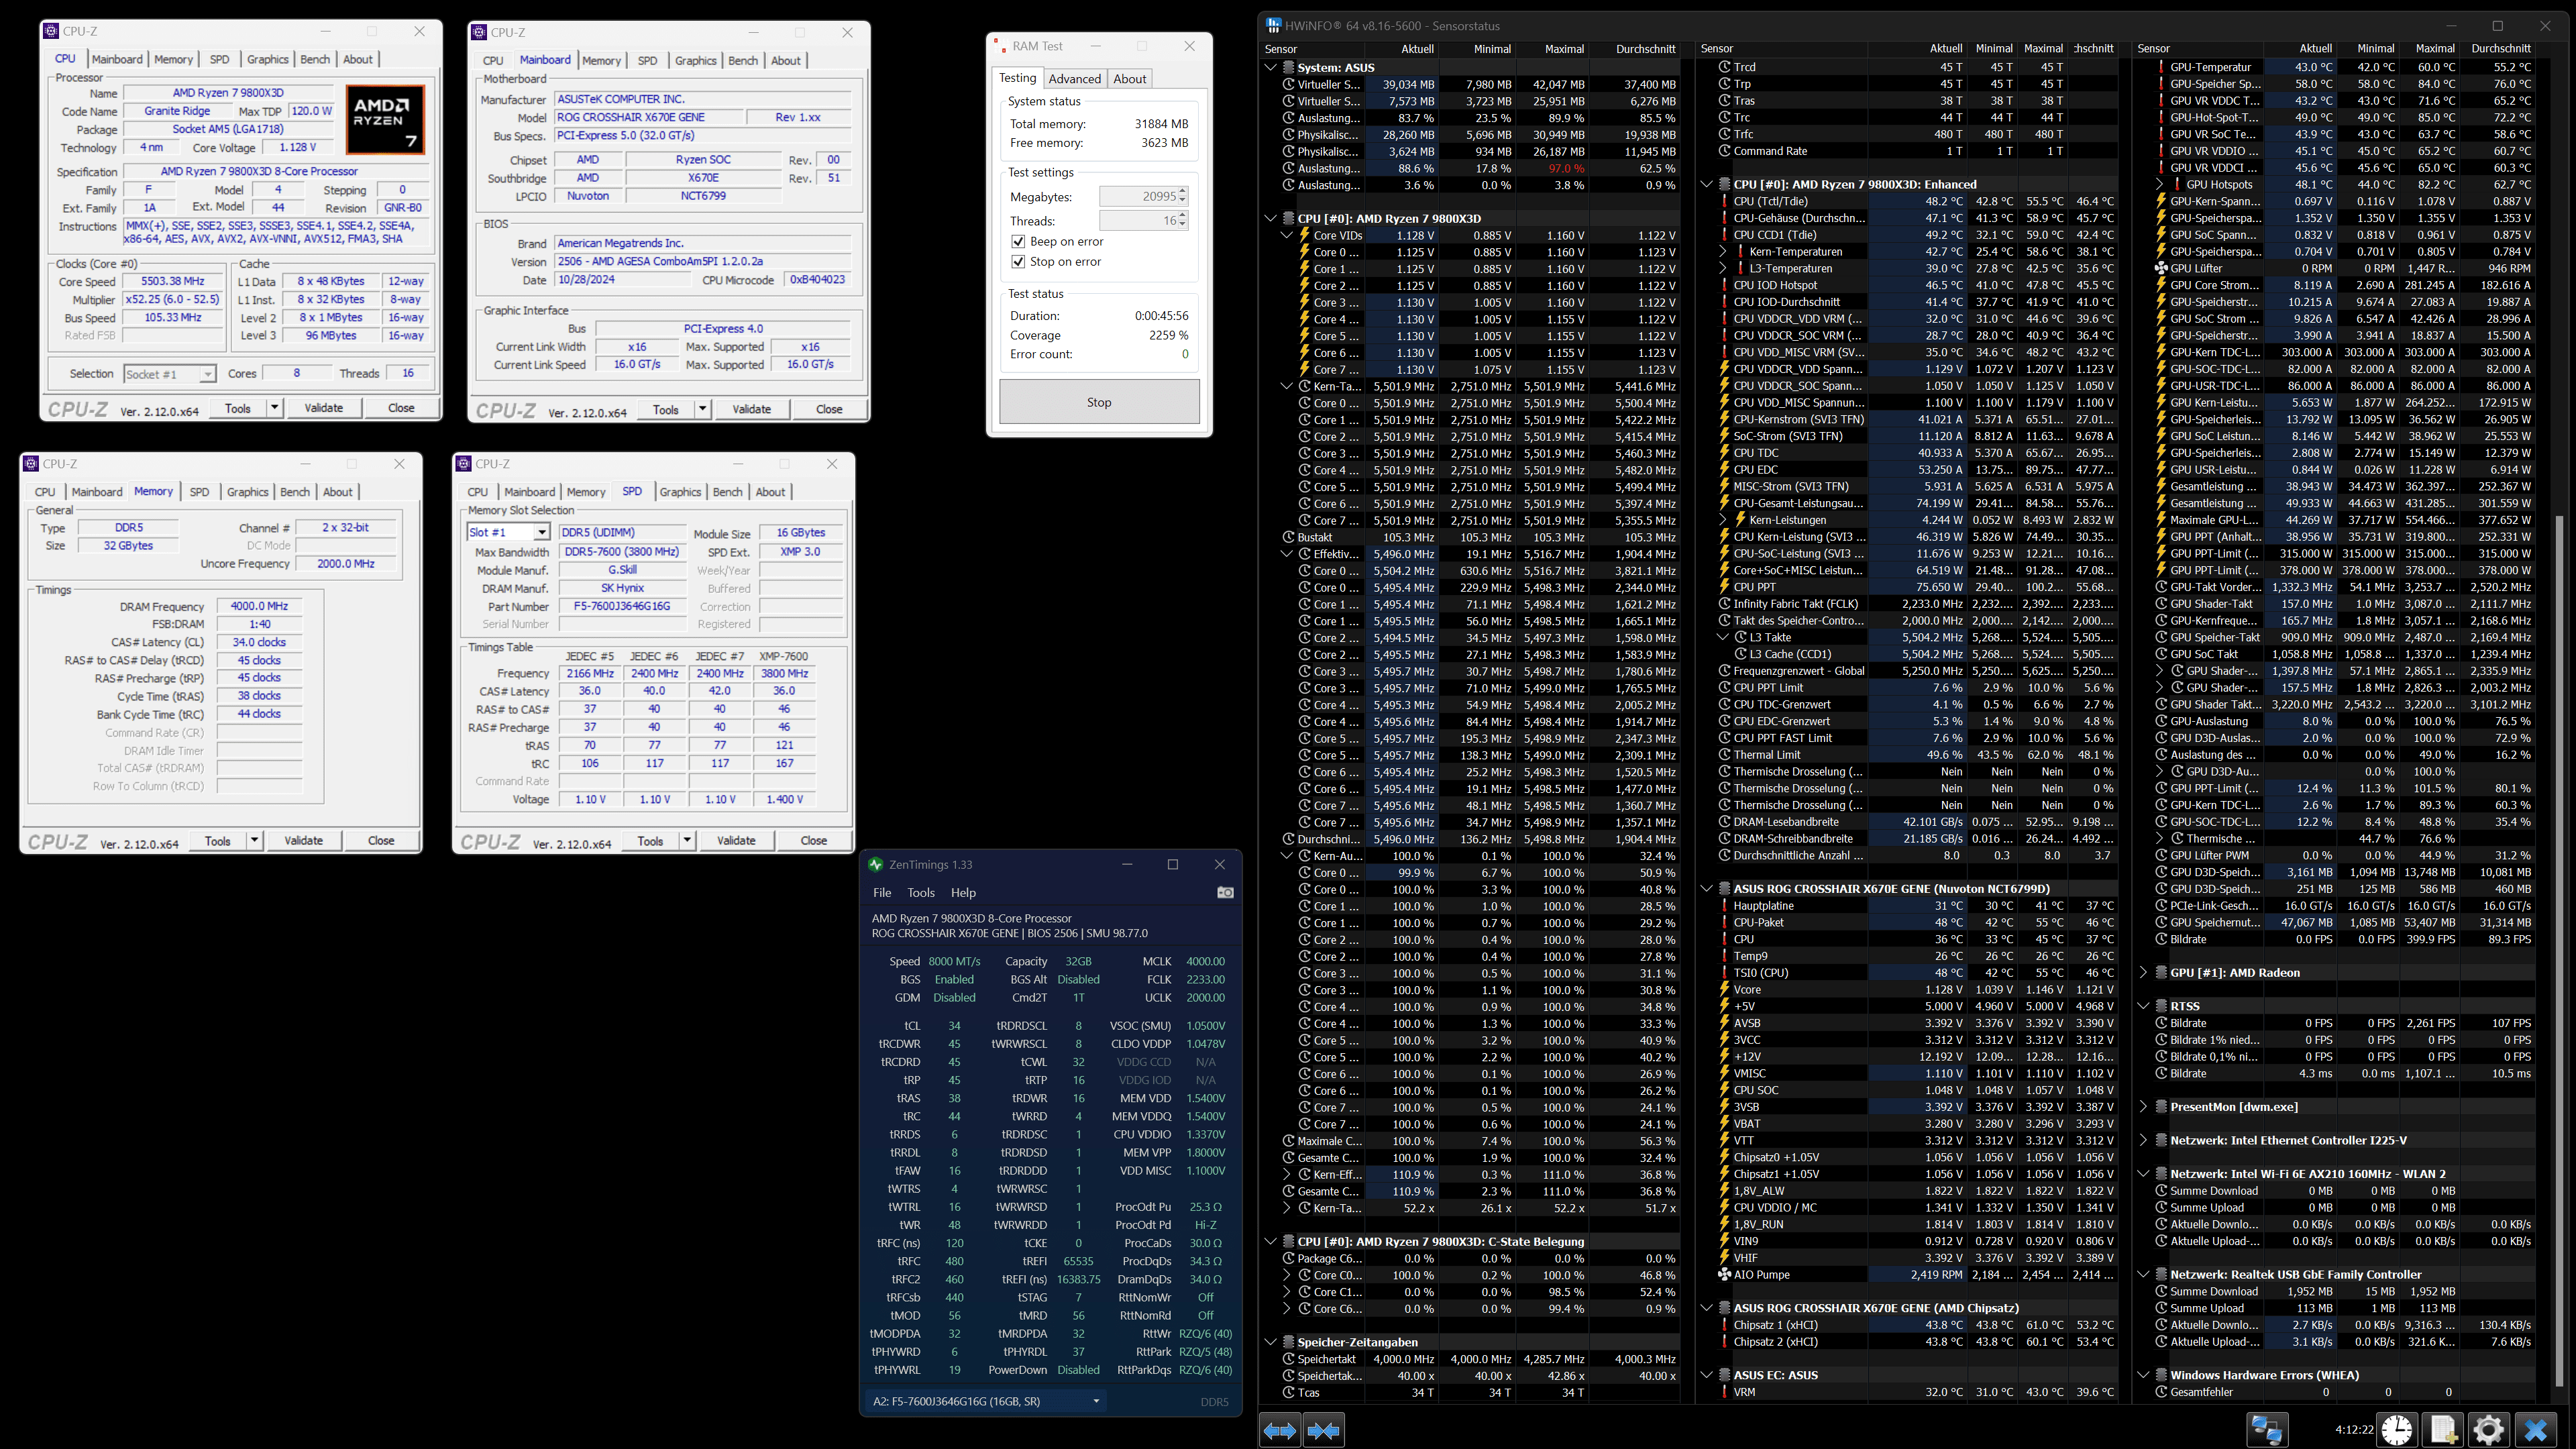Open the Slot #1 dropdown in CPU-Z SPD

pos(541,533)
